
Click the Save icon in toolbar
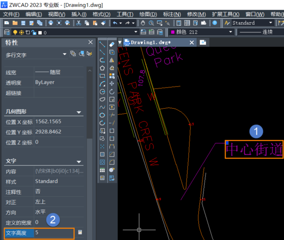[x=23, y=23]
